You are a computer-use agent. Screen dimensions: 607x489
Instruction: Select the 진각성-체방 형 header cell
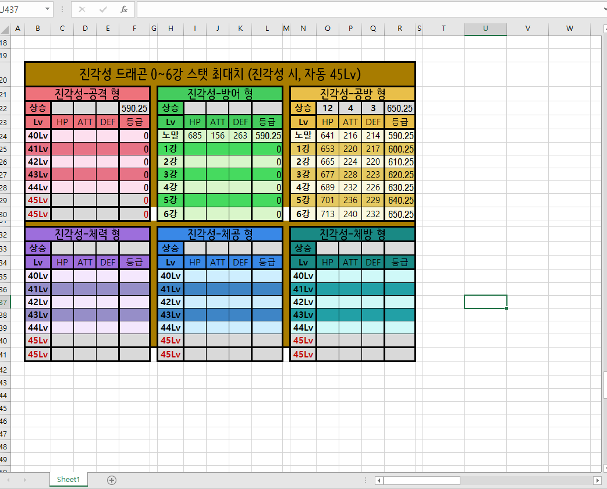click(x=352, y=234)
